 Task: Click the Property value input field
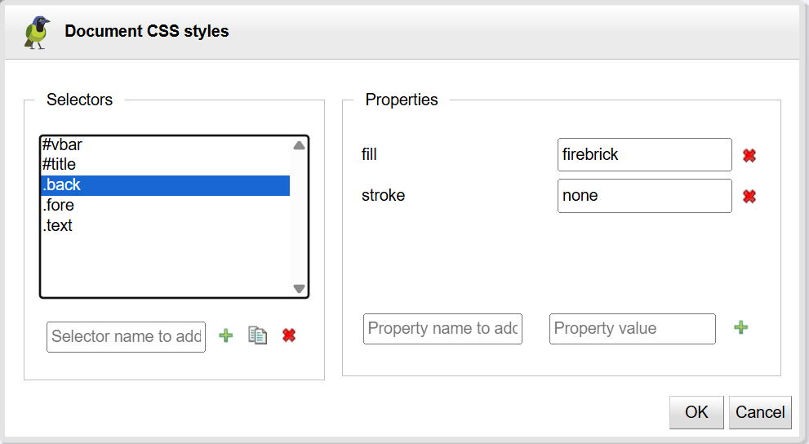click(632, 329)
